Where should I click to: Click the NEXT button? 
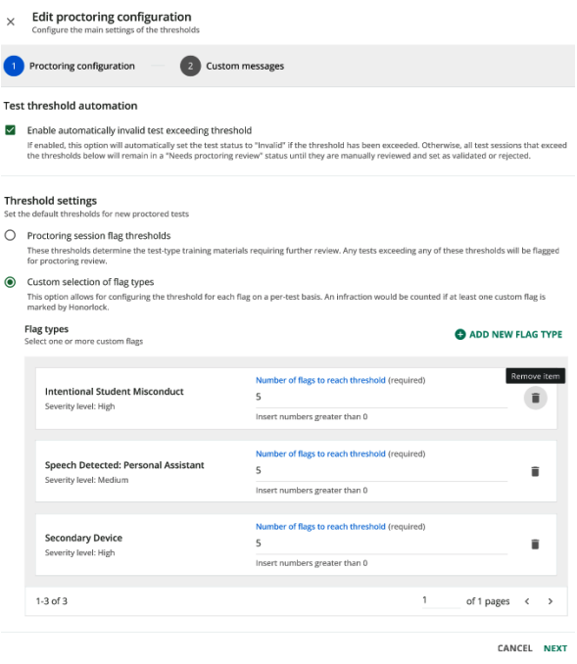(555, 648)
